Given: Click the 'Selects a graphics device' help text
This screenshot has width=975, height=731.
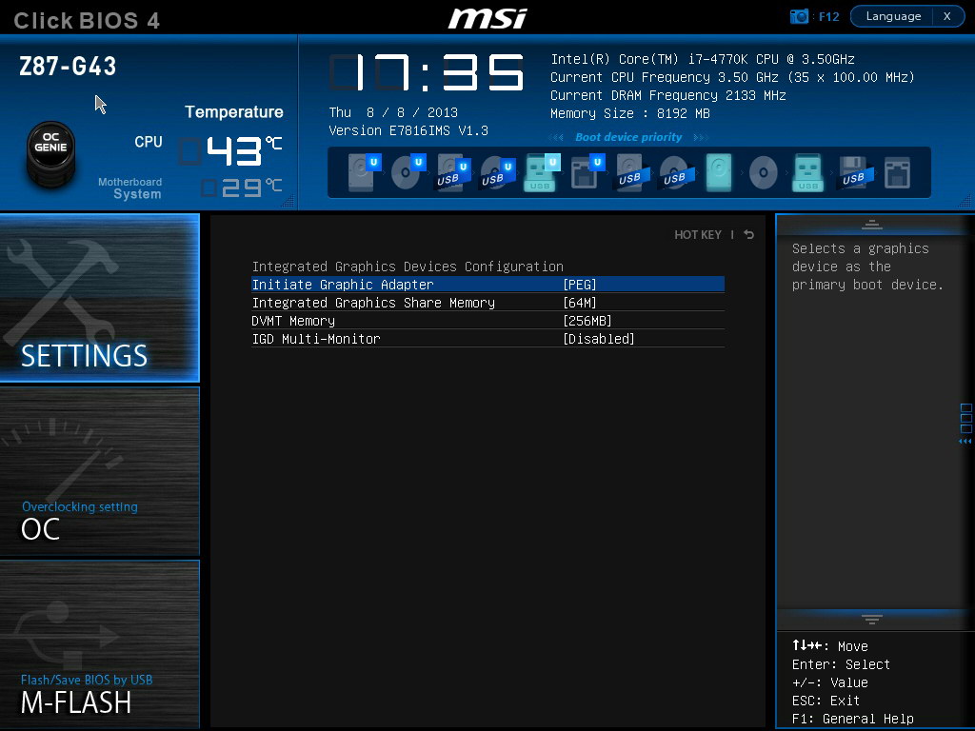Looking at the screenshot, I should (867, 267).
